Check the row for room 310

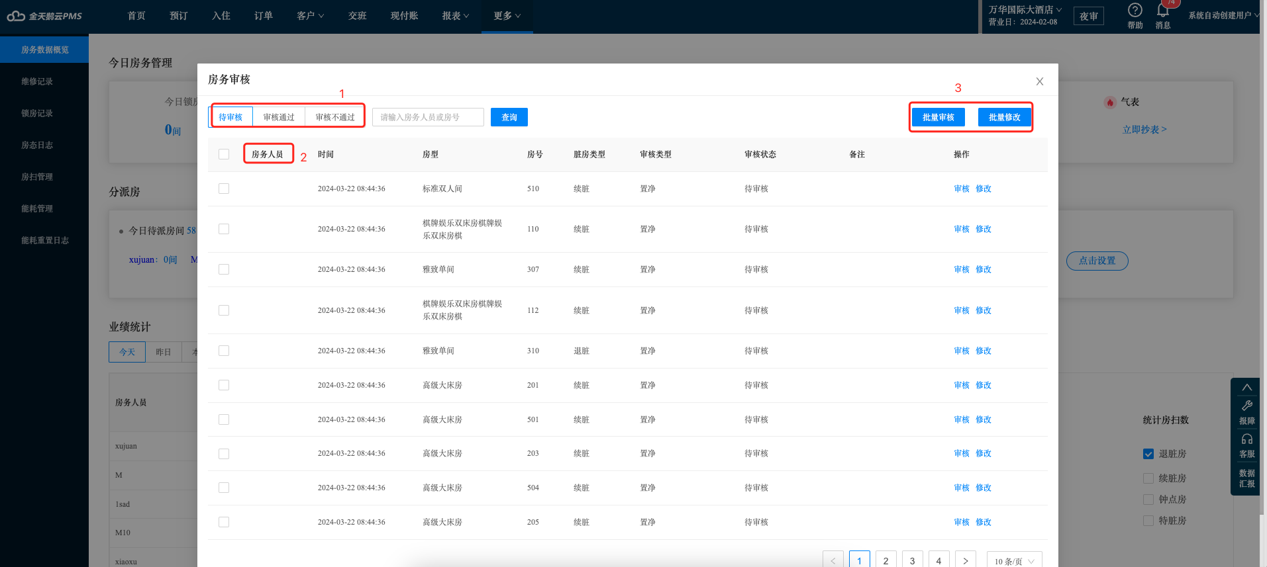[224, 351]
